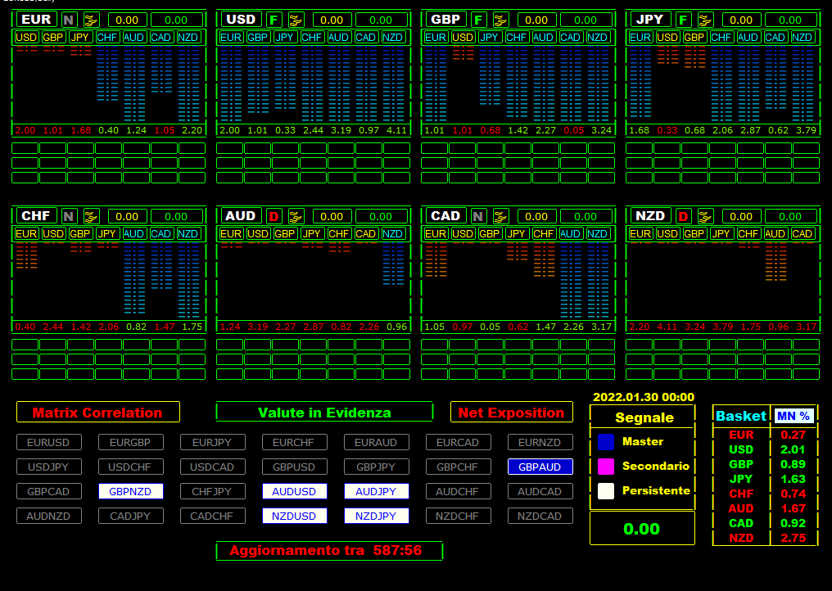Image resolution: width=832 pixels, height=591 pixels.
Task: Click the yellow 0.00 field in EUR header
Action: 128,20
